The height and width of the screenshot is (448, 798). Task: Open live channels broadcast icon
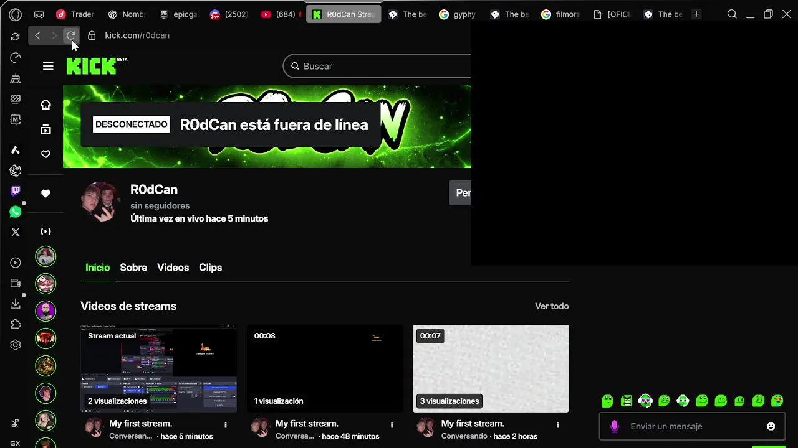(46, 231)
